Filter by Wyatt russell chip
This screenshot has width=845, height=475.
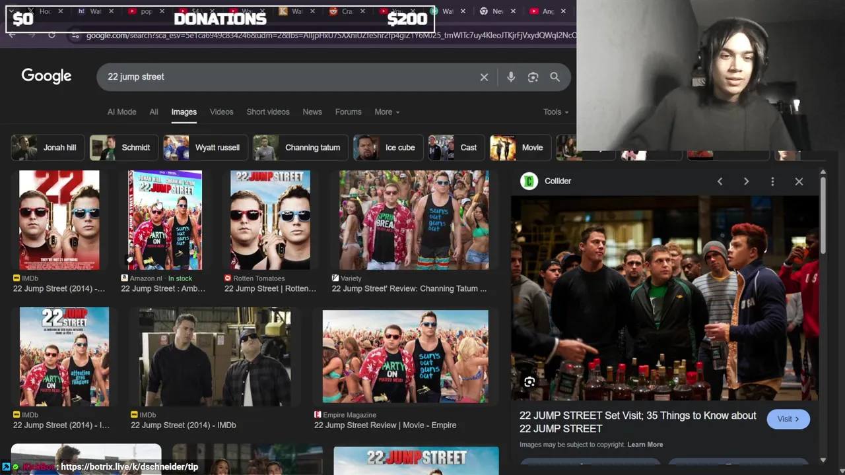205,148
